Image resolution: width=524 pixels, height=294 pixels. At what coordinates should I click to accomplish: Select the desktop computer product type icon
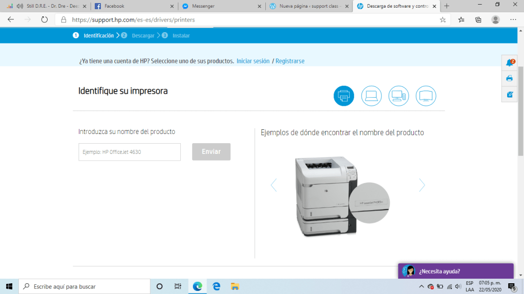pyautogui.click(x=399, y=96)
